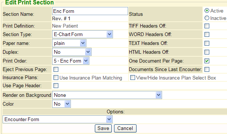Open the Section Type dropdown
This screenshot has width=227, height=134.
[x=82, y=34]
